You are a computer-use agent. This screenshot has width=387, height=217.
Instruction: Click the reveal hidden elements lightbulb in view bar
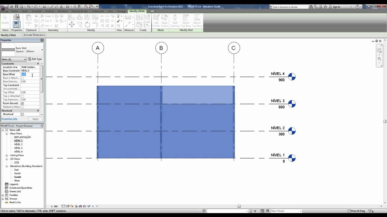93,206
